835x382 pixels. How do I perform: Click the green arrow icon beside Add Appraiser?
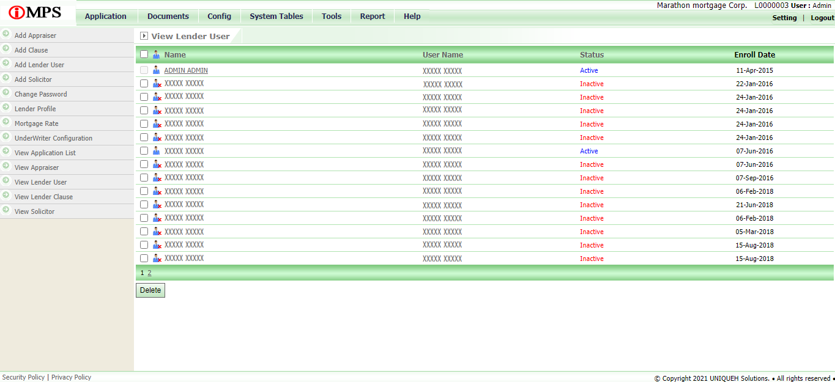[x=6, y=34]
